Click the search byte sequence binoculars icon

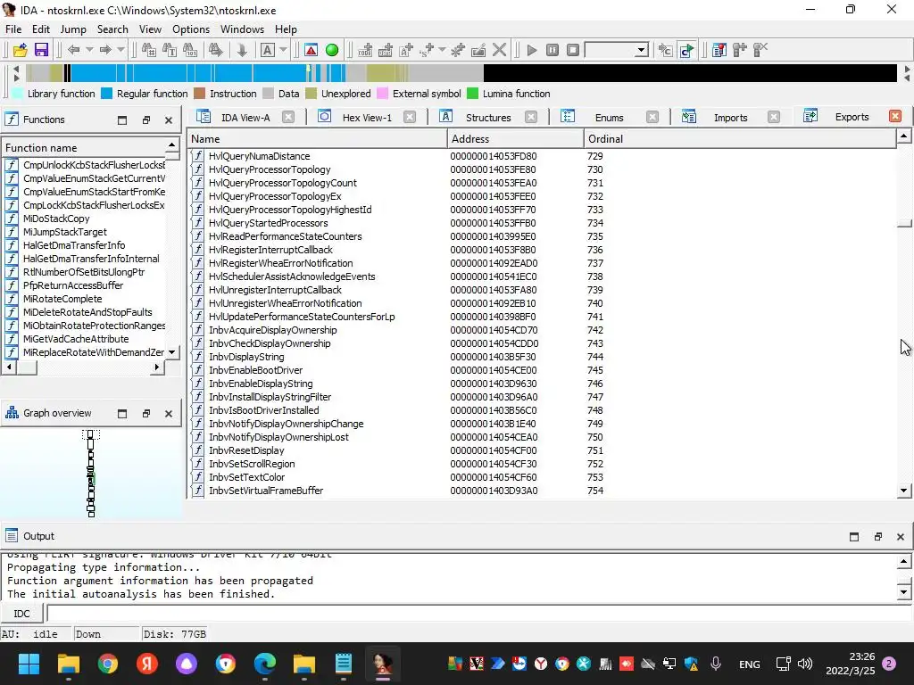point(190,50)
